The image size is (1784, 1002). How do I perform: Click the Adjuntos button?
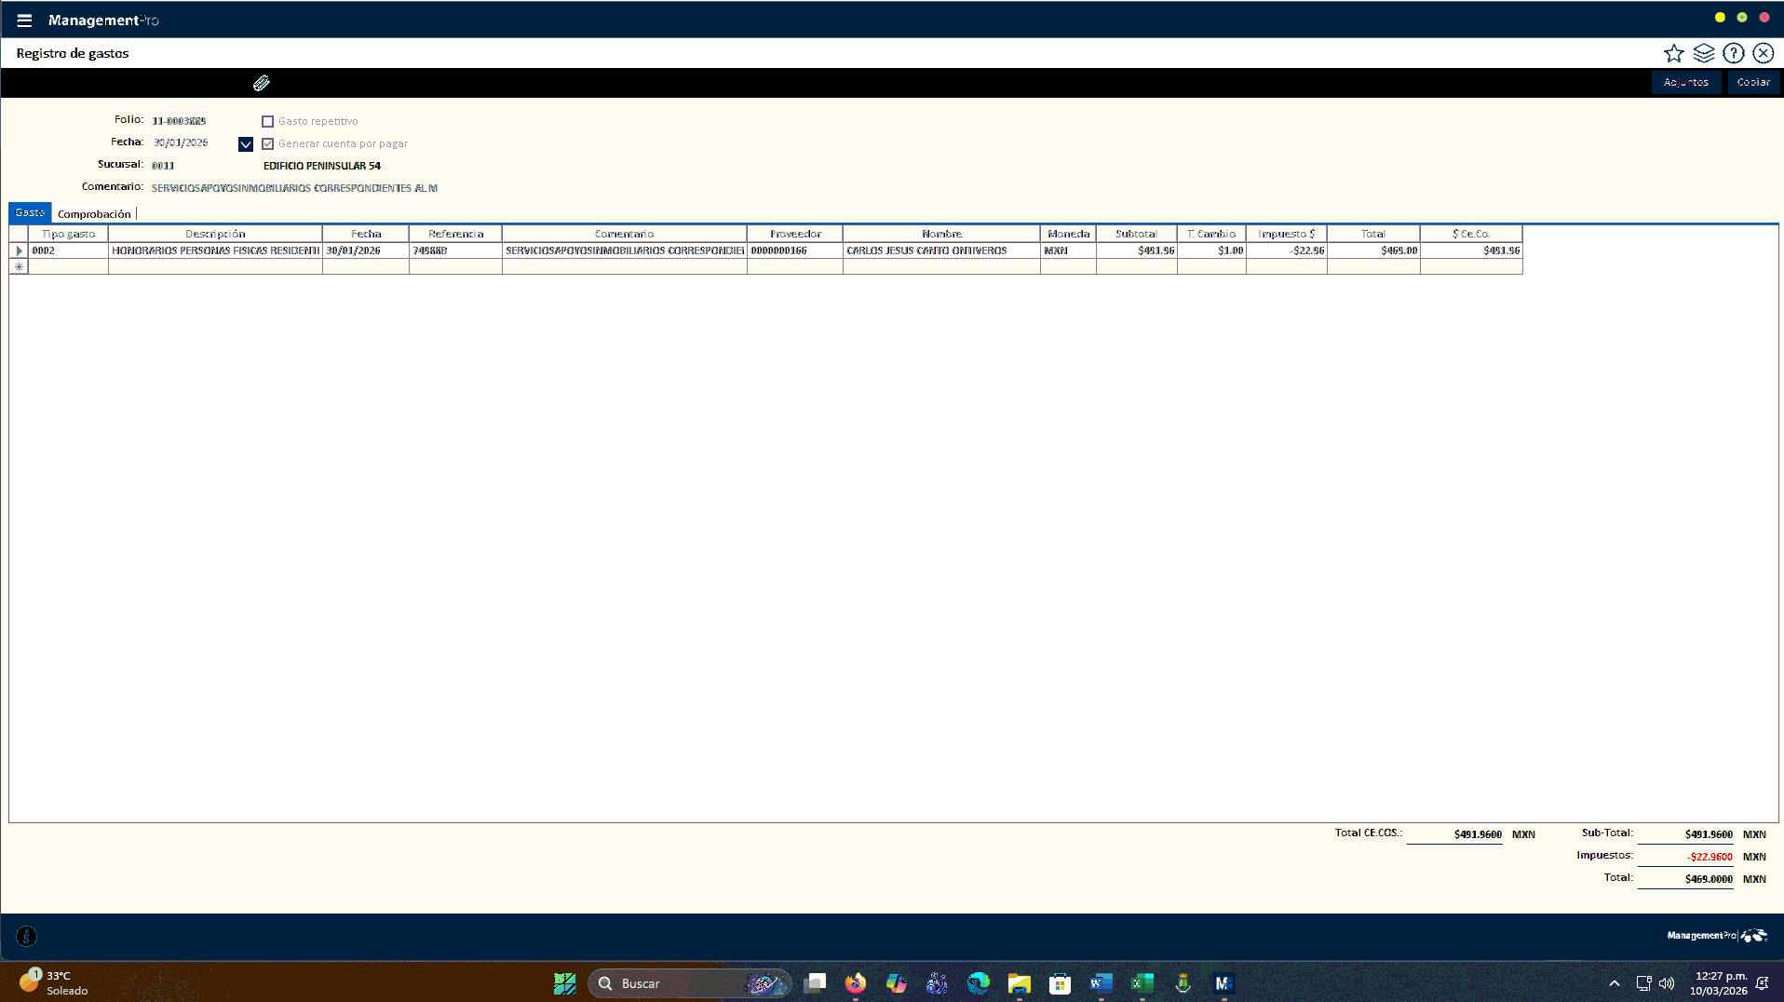pyautogui.click(x=1685, y=82)
